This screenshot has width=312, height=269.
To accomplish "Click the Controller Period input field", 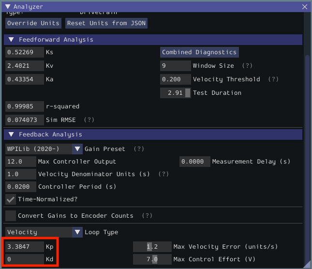I will tap(21, 187).
